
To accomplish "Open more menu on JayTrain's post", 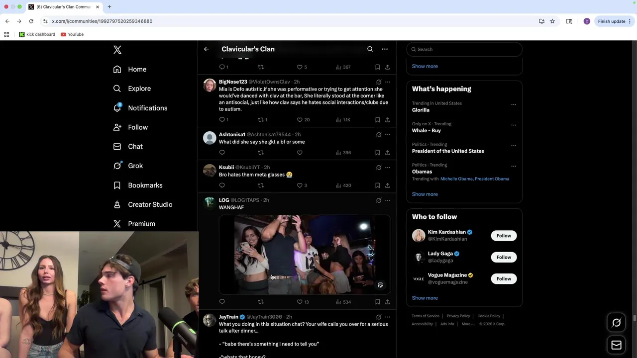I will pos(388,317).
